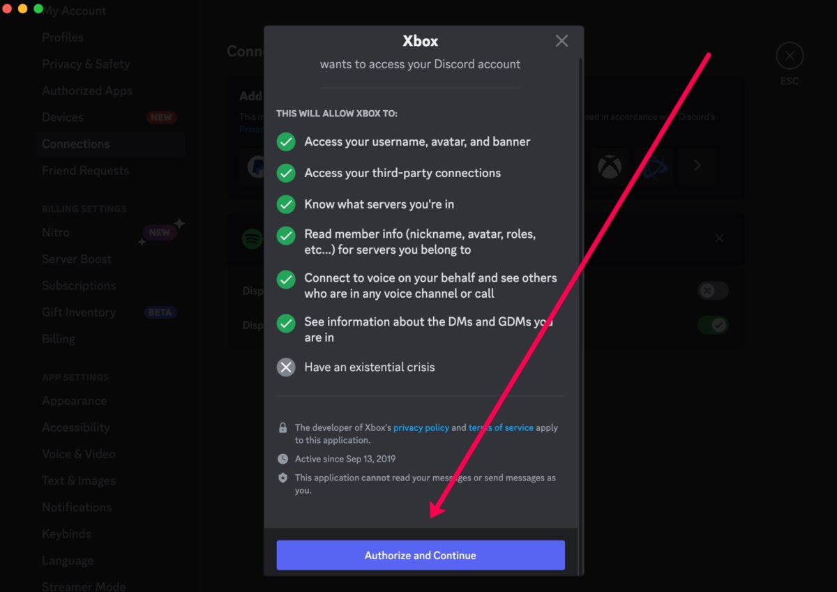Screen dimensions: 837x592
Task: Click Authorize and Continue
Action: [421, 555]
